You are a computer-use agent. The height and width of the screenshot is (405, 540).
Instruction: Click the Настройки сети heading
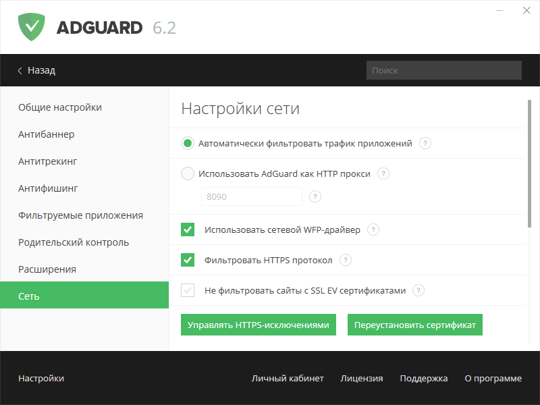[x=240, y=109]
